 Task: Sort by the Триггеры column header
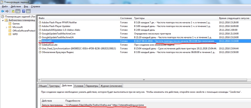pyautogui.click(x=175, y=18)
